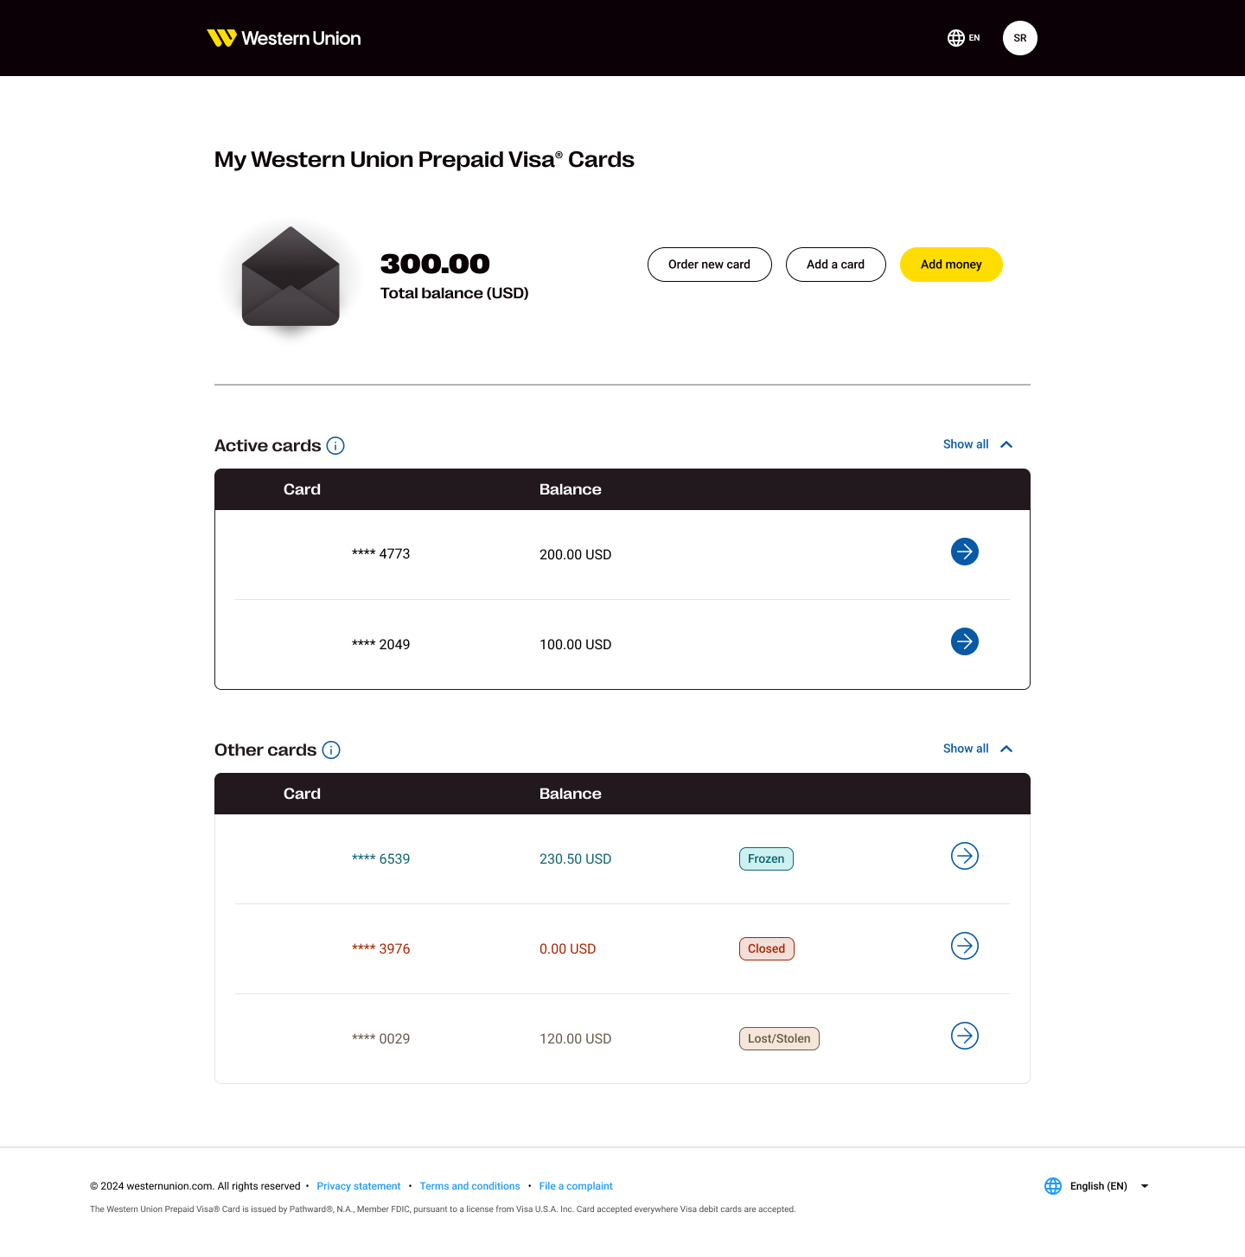Viewport: 1245px width, 1257px height.
Task: Select card number **** 4773
Action: tap(381, 554)
